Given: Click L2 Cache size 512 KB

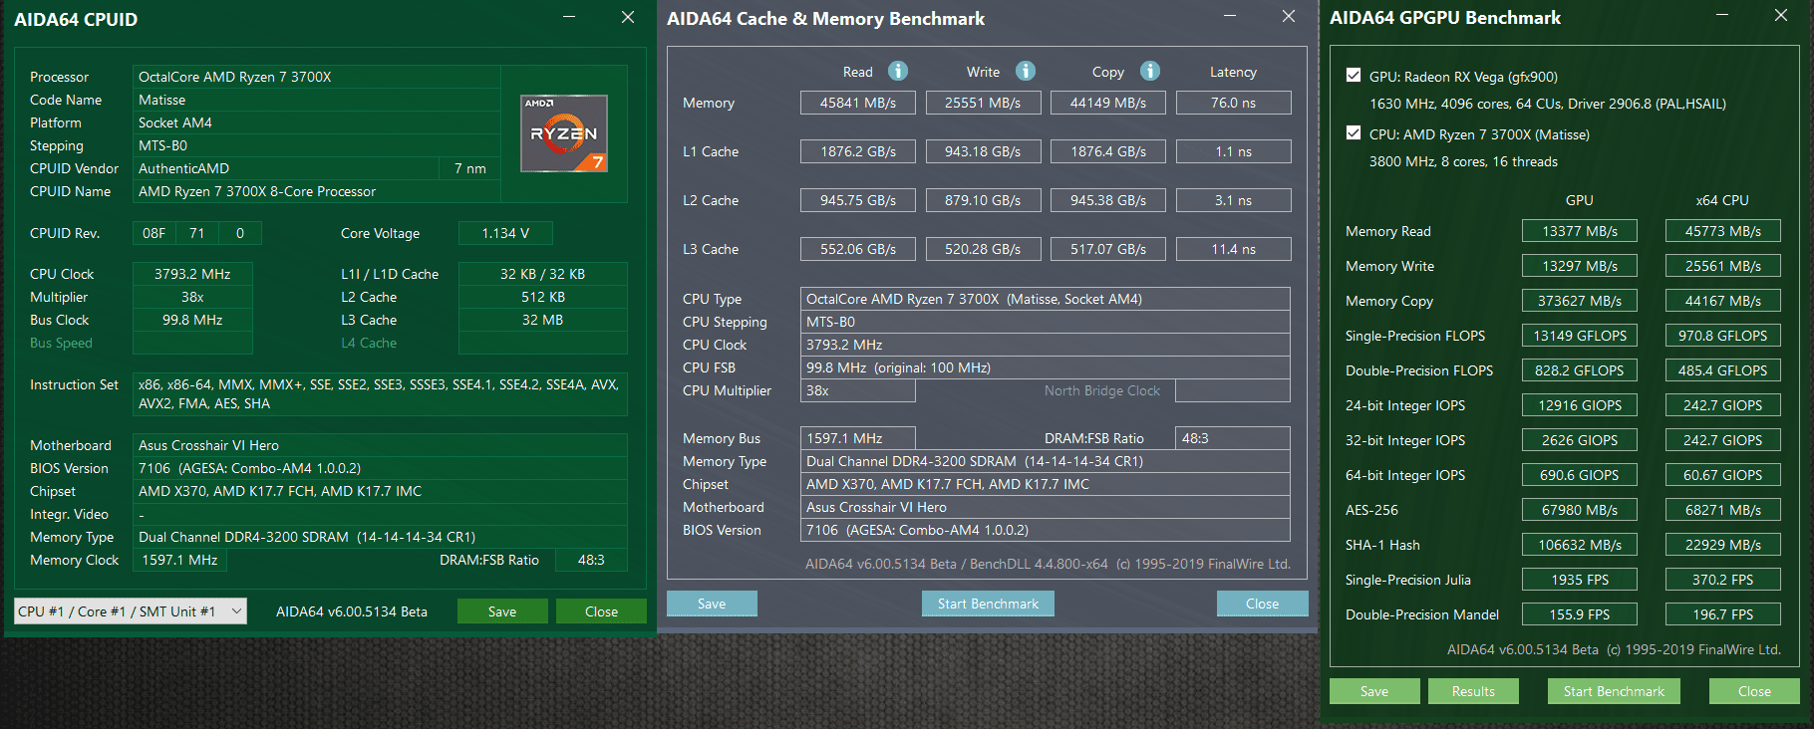Looking at the screenshot, I should pyautogui.click(x=542, y=297).
